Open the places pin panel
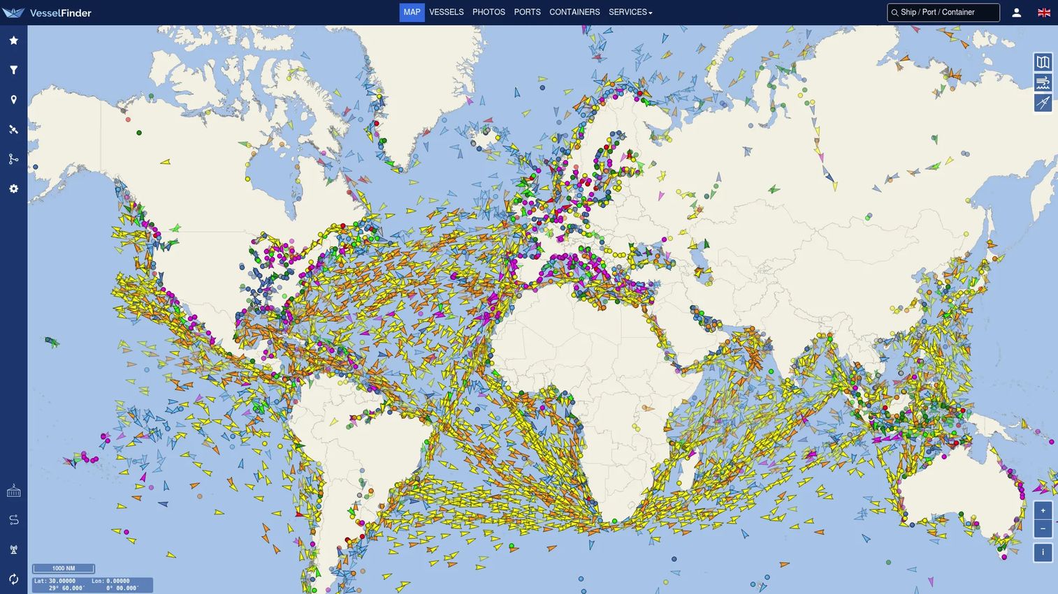 click(13, 100)
